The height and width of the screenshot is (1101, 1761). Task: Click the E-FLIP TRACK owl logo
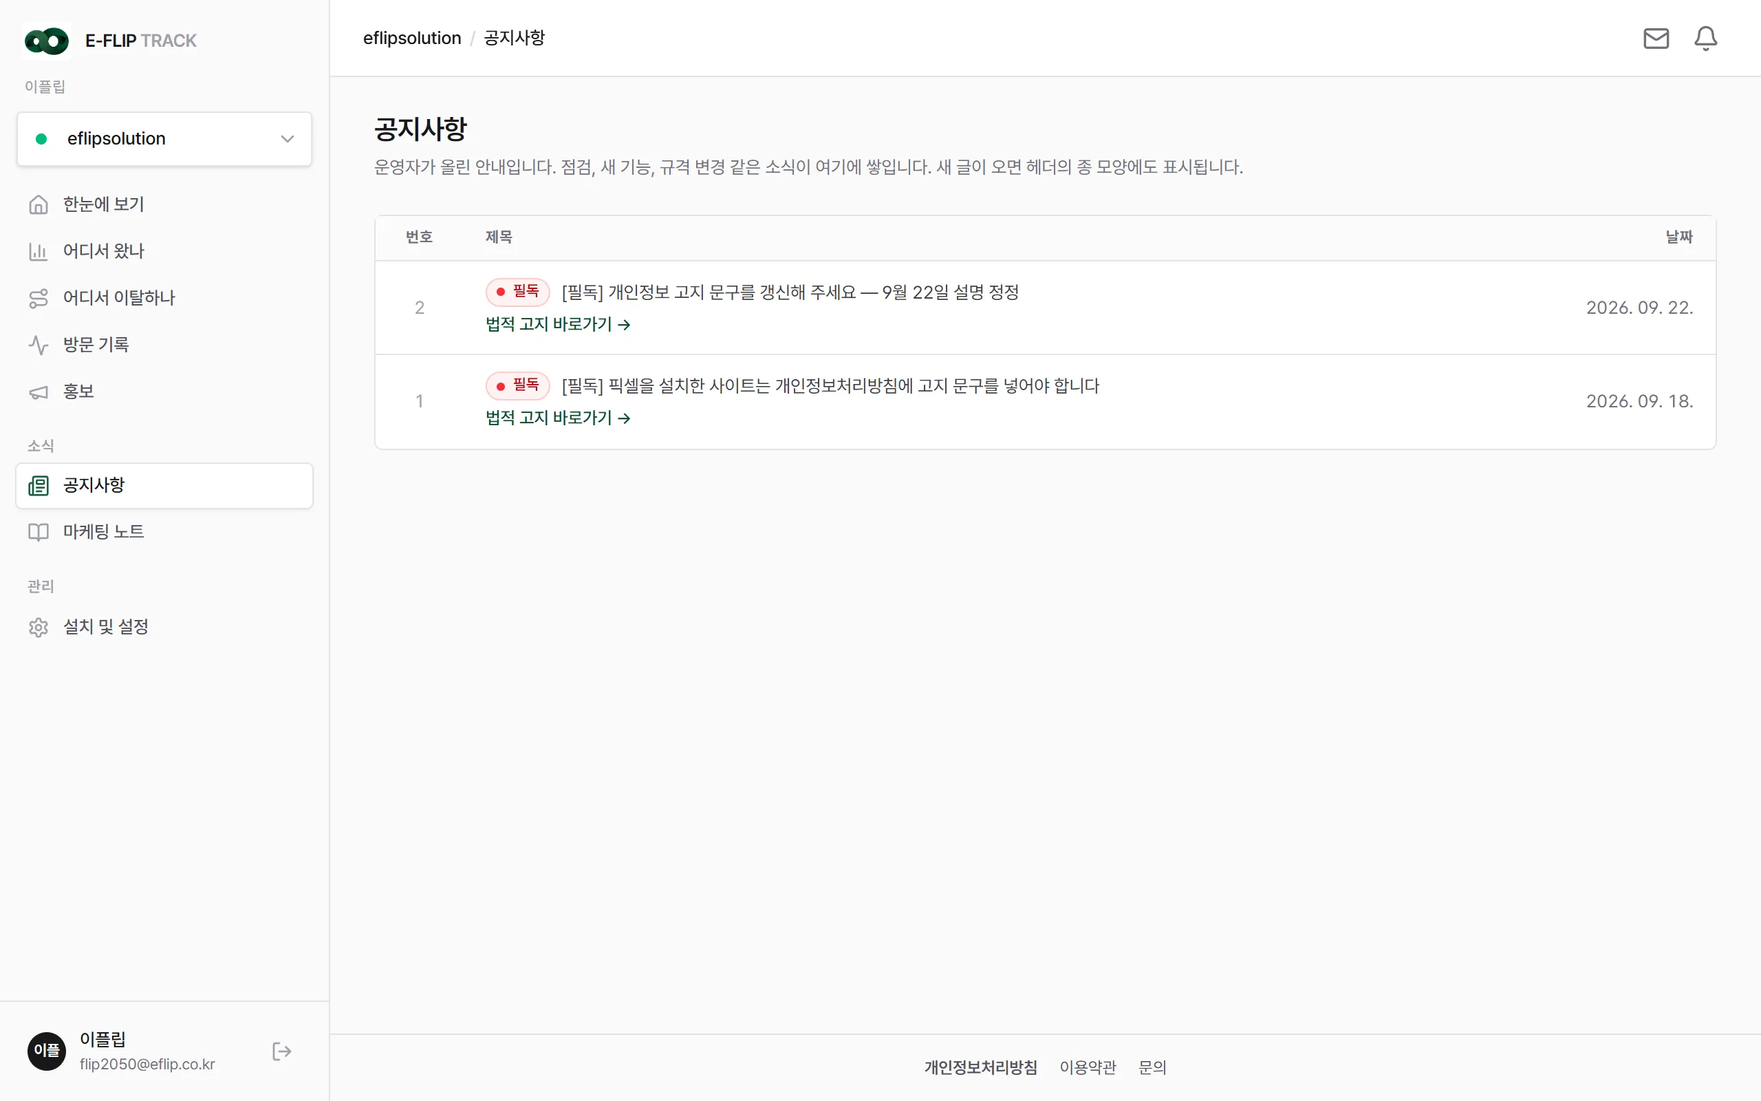(x=47, y=41)
